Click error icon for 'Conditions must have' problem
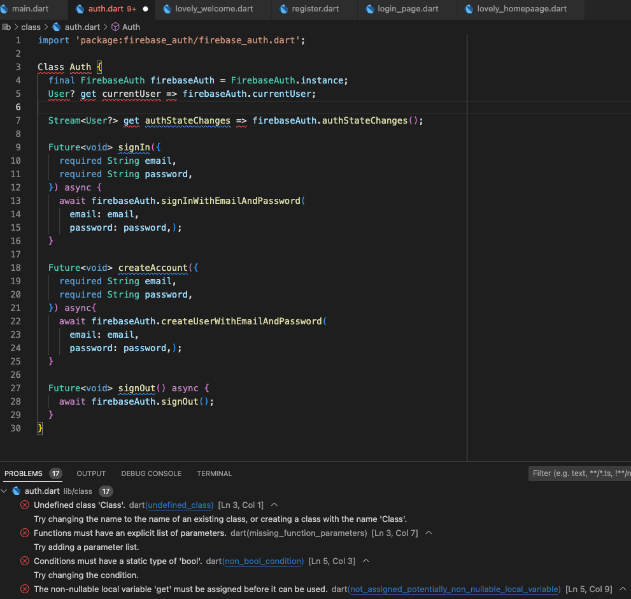 25,561
